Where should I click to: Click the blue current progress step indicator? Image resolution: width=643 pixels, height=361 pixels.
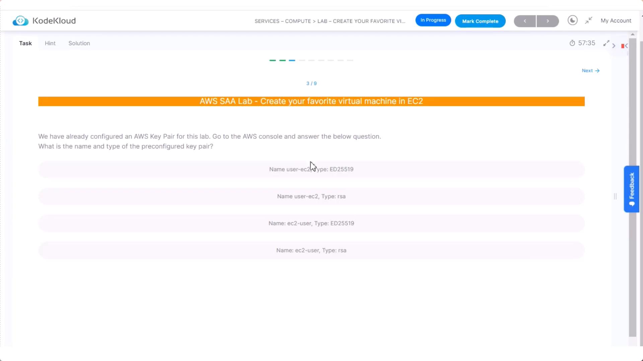pyautogui.click(x=292, y=61)
